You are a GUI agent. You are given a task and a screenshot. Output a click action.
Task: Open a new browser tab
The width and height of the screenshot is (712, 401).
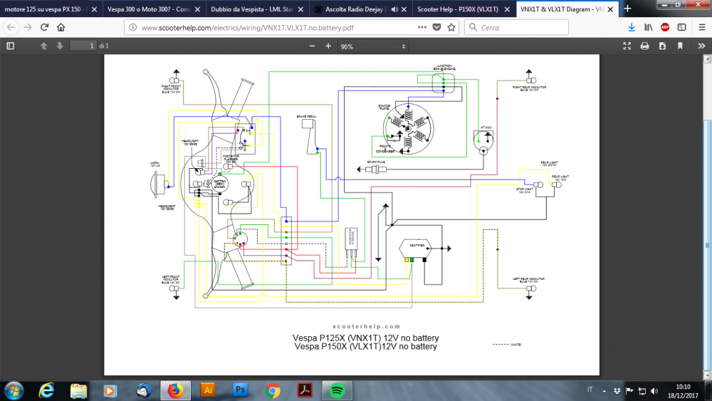point(627,9)
